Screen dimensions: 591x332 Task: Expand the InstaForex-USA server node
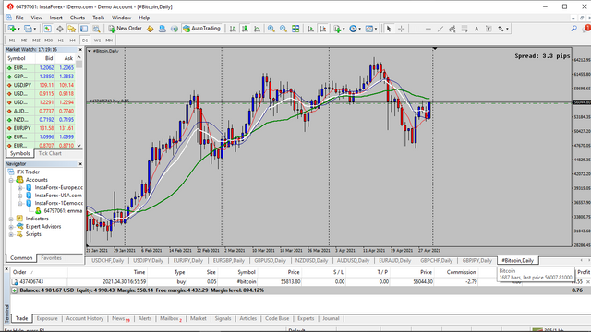pyautogui.click(x=20, y=196)
